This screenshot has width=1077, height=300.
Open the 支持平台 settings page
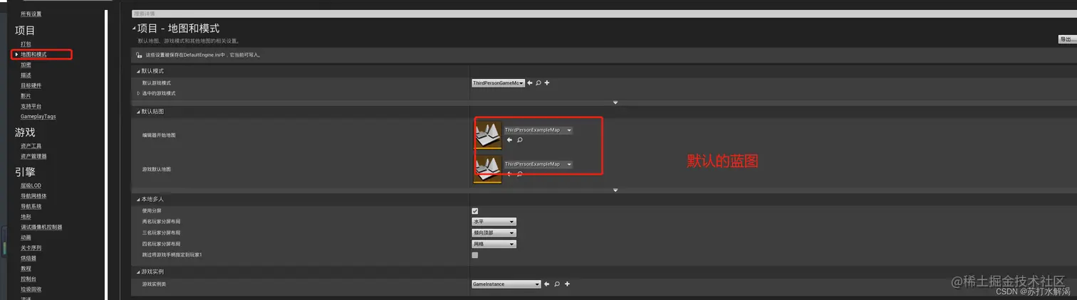click(x=31, y=106)
